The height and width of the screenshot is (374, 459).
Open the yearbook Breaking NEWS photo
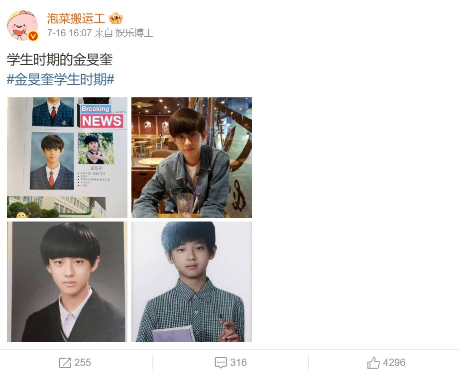pos(67,157)
